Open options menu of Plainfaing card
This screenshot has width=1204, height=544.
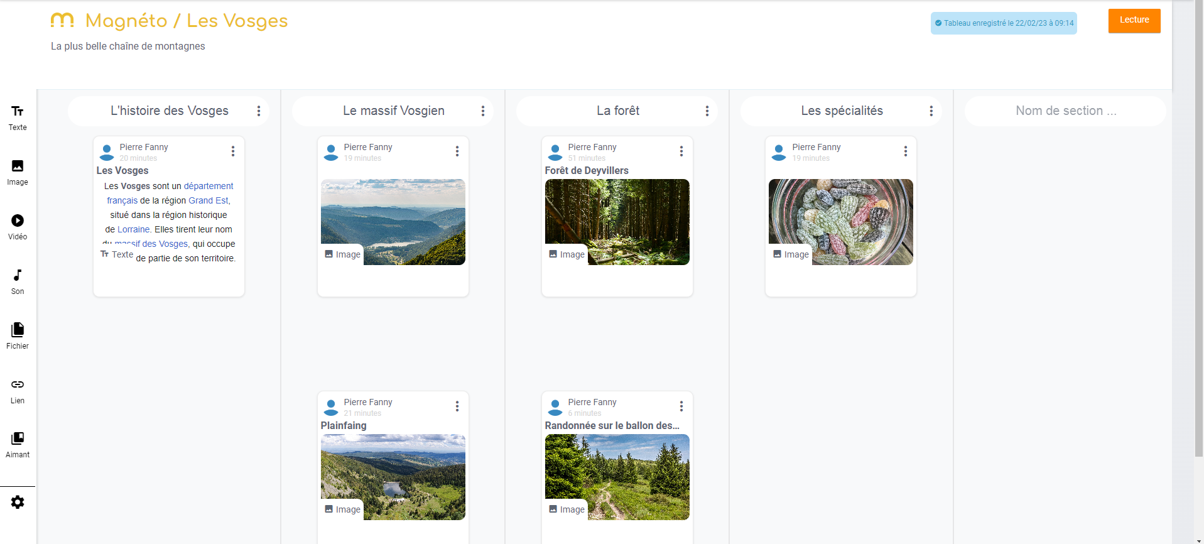point(457,406)
